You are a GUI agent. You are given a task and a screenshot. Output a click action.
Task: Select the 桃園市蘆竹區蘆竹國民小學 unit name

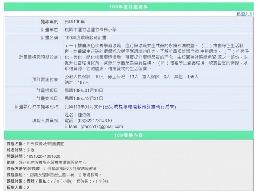coord(91,30)
